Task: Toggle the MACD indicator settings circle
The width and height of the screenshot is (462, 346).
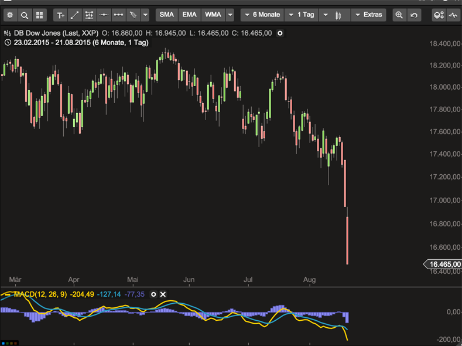Action: (153, 294)
